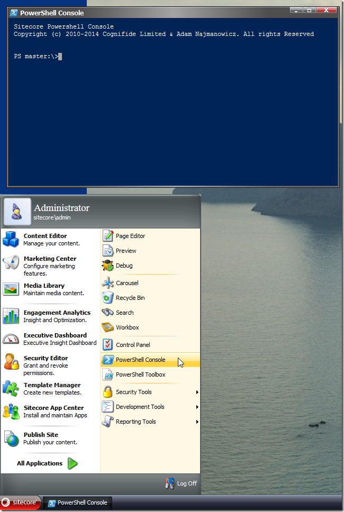Click the Security Editor user-lock icon

pos(11,362)
